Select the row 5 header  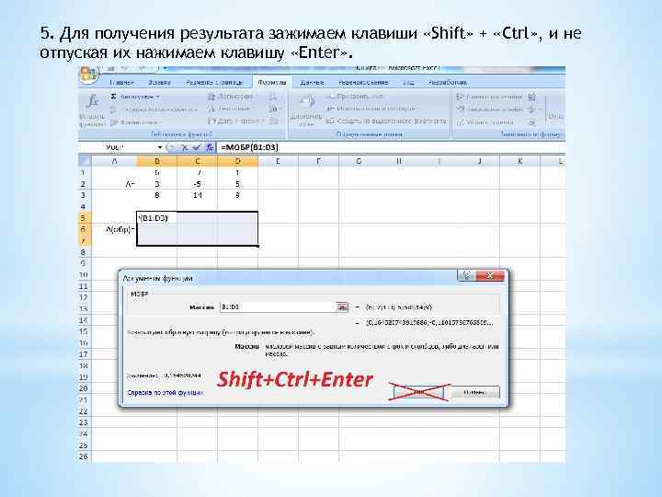(x=84, y=218)
